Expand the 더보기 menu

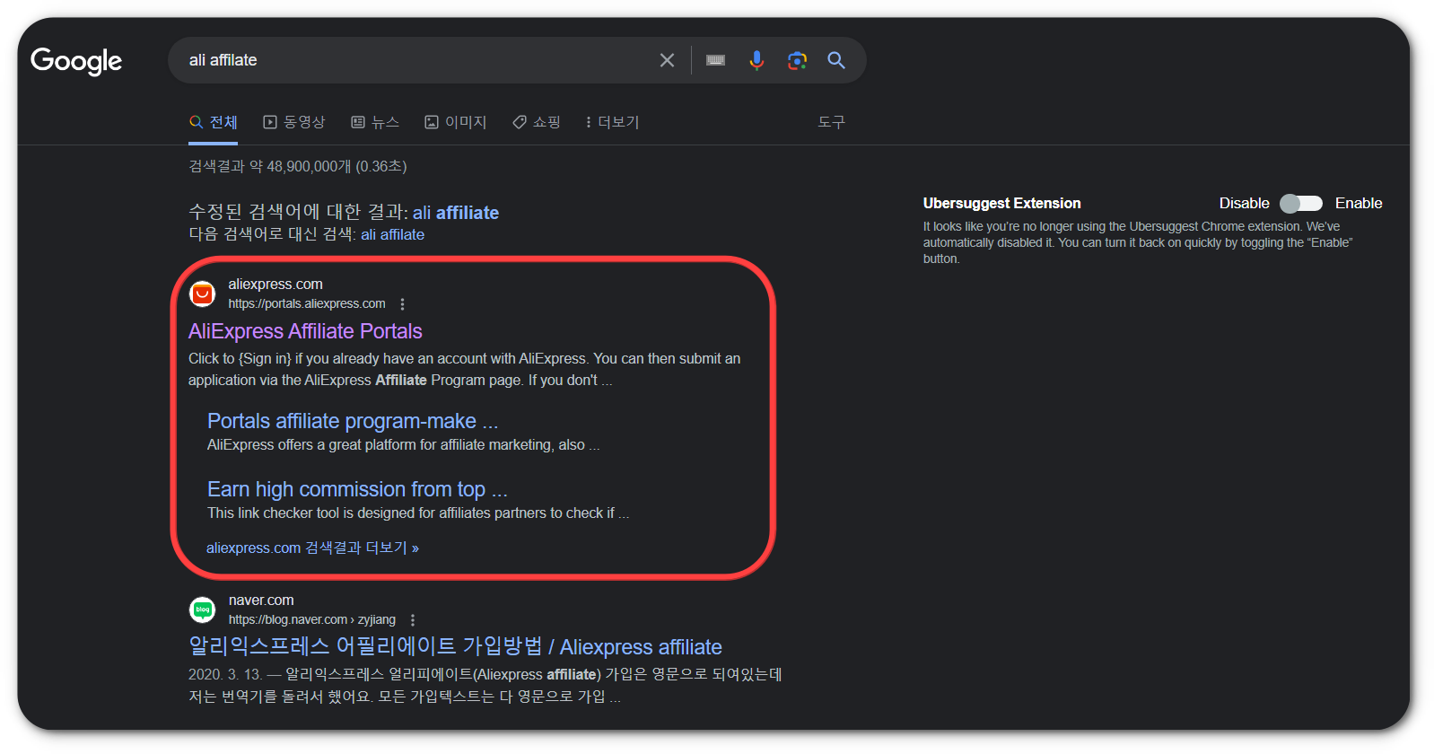click(612, 122)
